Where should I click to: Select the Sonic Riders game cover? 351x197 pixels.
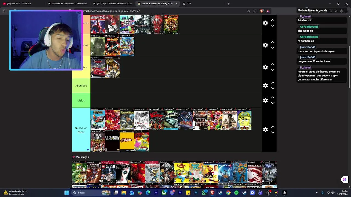[x=127, y=45]
